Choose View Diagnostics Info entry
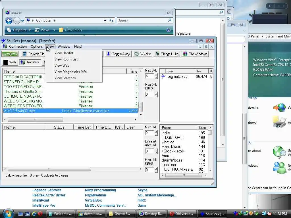Viewport: 291px width, 218px height. pos(70,72)
